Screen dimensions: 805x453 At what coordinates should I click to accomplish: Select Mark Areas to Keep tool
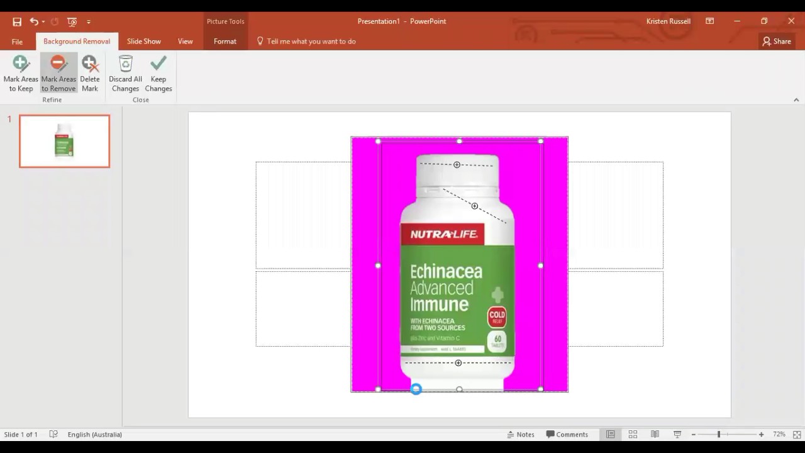pyautogui.click(x=21, y=74)
